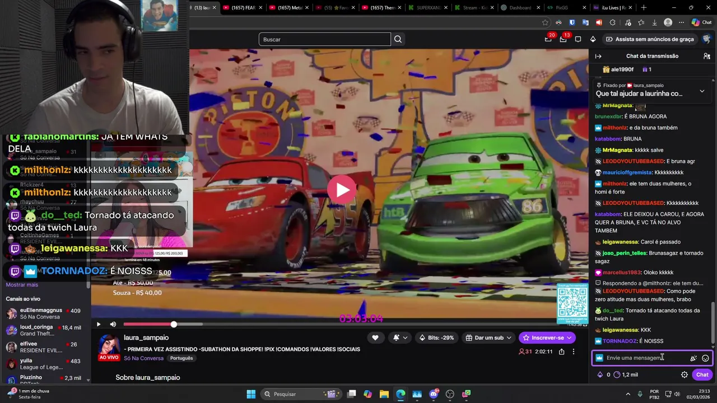717x403 pixels.
Task: Click the laura_sampaio channel name
Action: pyautogui.click(x=146, y=338)
